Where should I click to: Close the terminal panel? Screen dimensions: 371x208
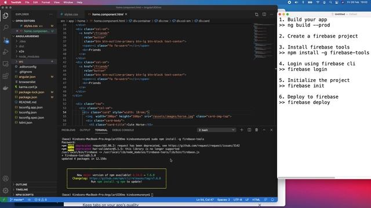(271, 130)
